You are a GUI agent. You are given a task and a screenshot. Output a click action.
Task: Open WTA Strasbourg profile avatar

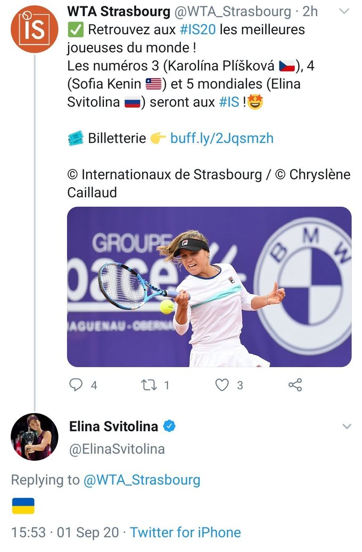point(34,29)
